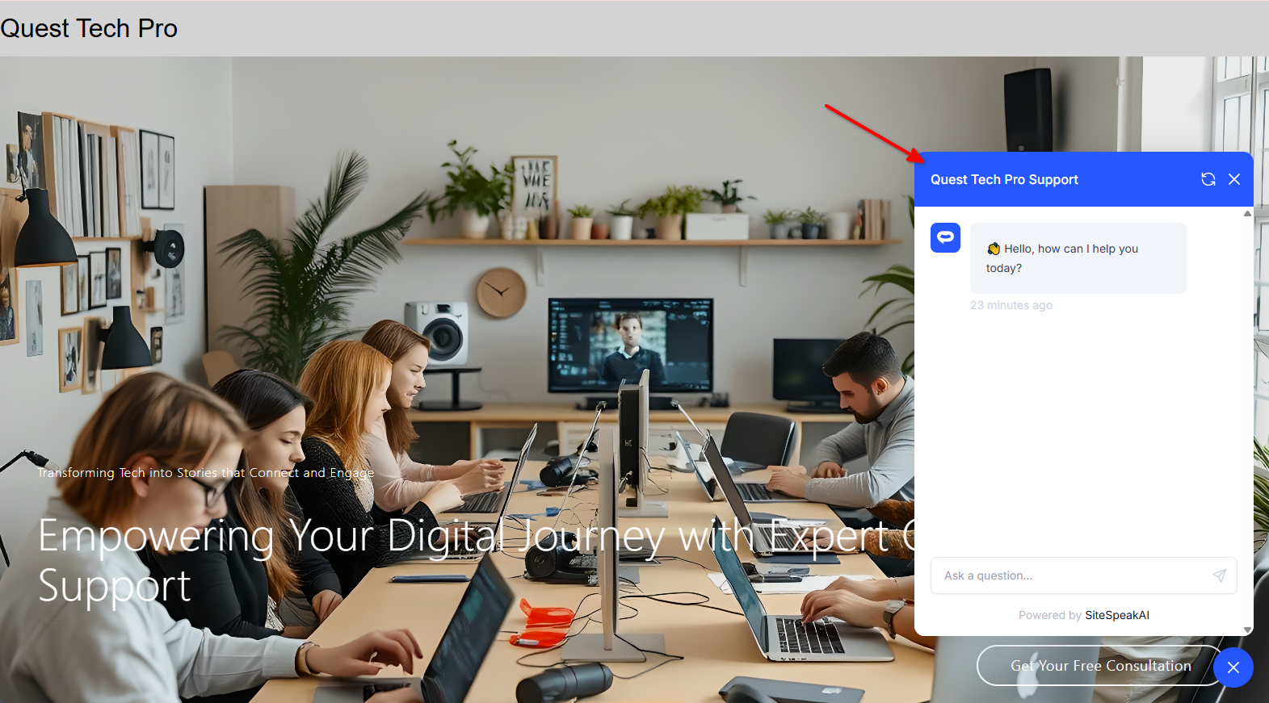Click the Quest Tech Pro Support chat title

click(x=1004, y=179)
